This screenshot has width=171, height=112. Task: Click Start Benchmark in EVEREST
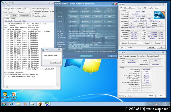pos(86,56)
